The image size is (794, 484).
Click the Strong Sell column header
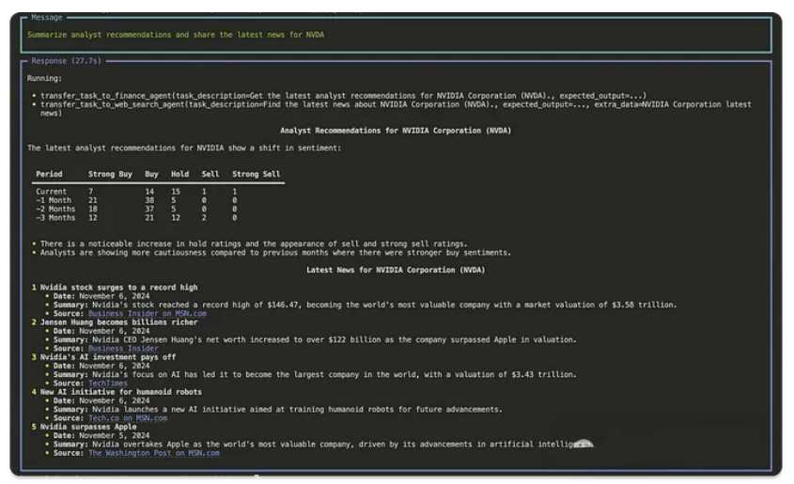(x=256, y=174)
